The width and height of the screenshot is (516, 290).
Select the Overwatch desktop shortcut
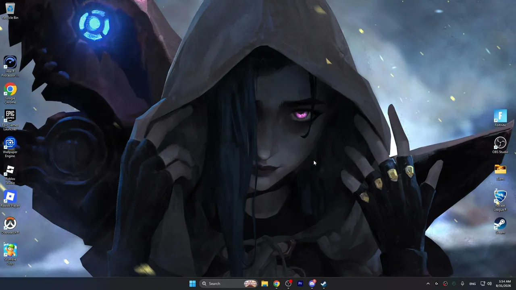10,226
